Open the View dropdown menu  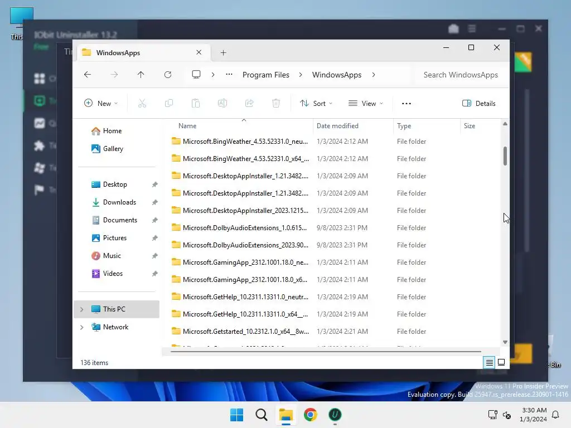[x=366, y=103]
